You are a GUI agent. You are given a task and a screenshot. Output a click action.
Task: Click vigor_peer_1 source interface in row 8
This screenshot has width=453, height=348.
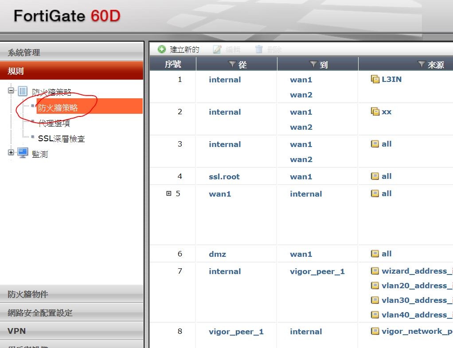tap(236, 332)
